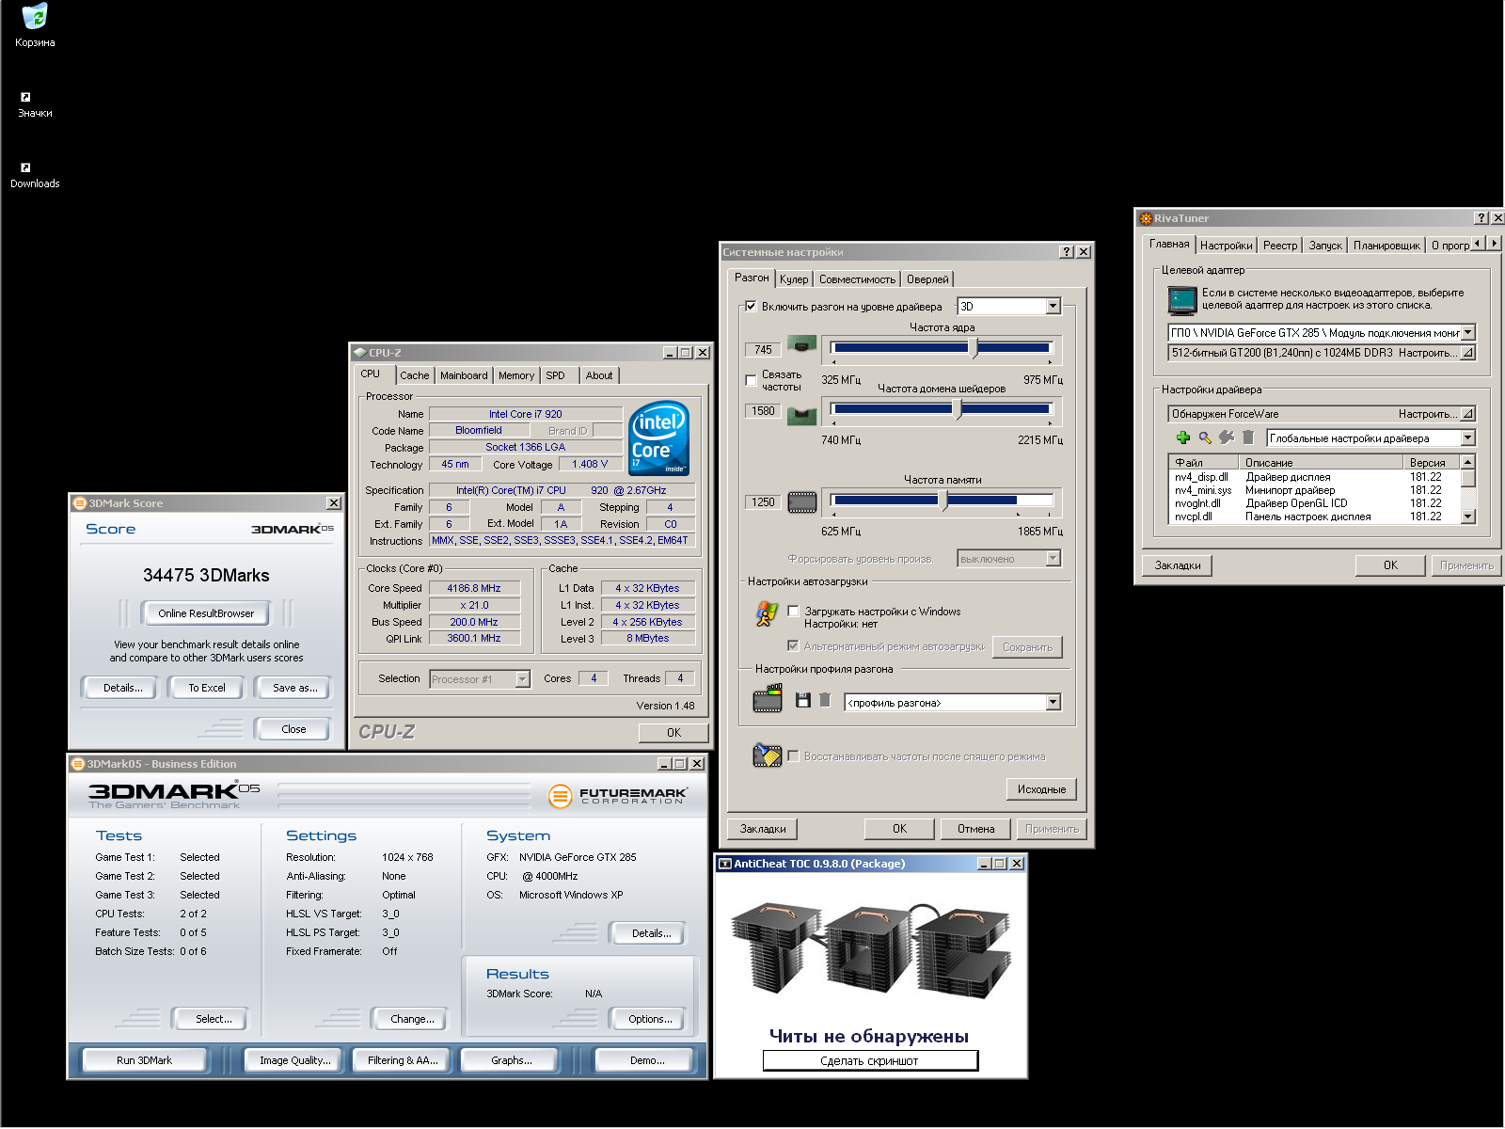The width and height of the screenshot is (1505, 1129).
Task: Click the help question mark in Системные настройки
Action: coord(1067,252)
